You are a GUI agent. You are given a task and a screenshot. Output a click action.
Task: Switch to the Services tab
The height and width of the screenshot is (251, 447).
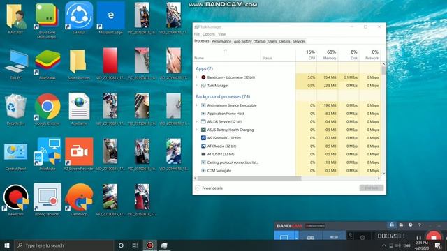[299, 41]
